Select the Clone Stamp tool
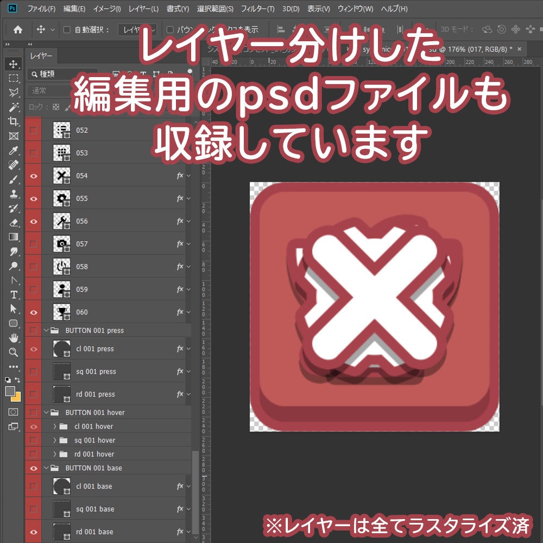This screenshot has height=543, width=543. tap(14, 194)
